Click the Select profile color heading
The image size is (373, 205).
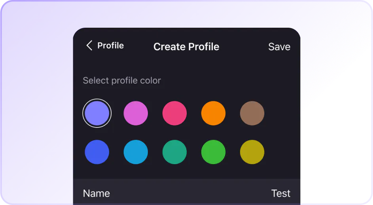tap(122, 80)
